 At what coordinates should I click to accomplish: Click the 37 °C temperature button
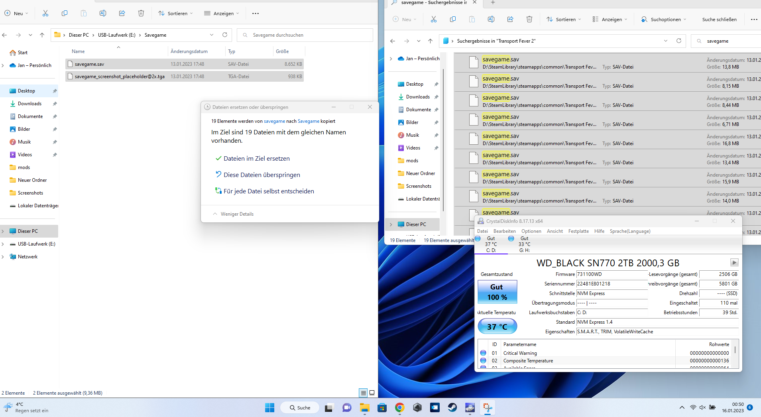point(497,327)
